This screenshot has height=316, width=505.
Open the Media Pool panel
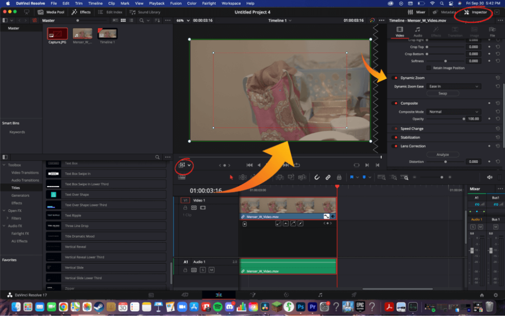51,12
